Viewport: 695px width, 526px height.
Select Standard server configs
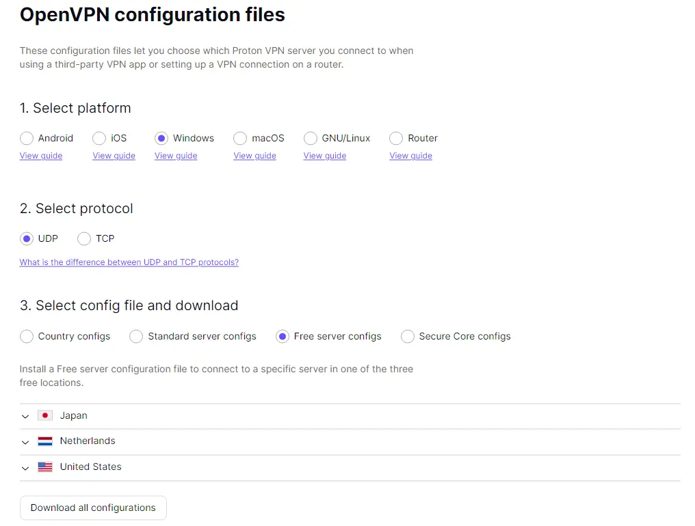[x=137, y=337]
